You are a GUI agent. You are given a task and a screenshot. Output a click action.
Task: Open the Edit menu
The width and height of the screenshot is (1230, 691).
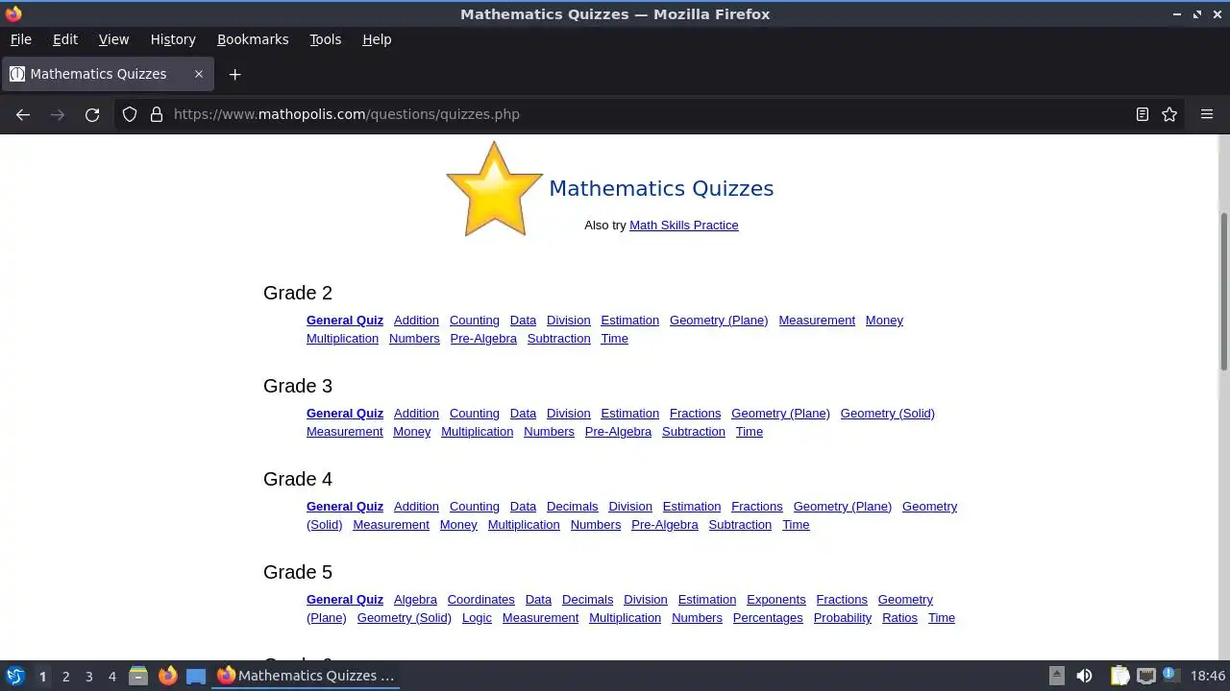point(65,39)
